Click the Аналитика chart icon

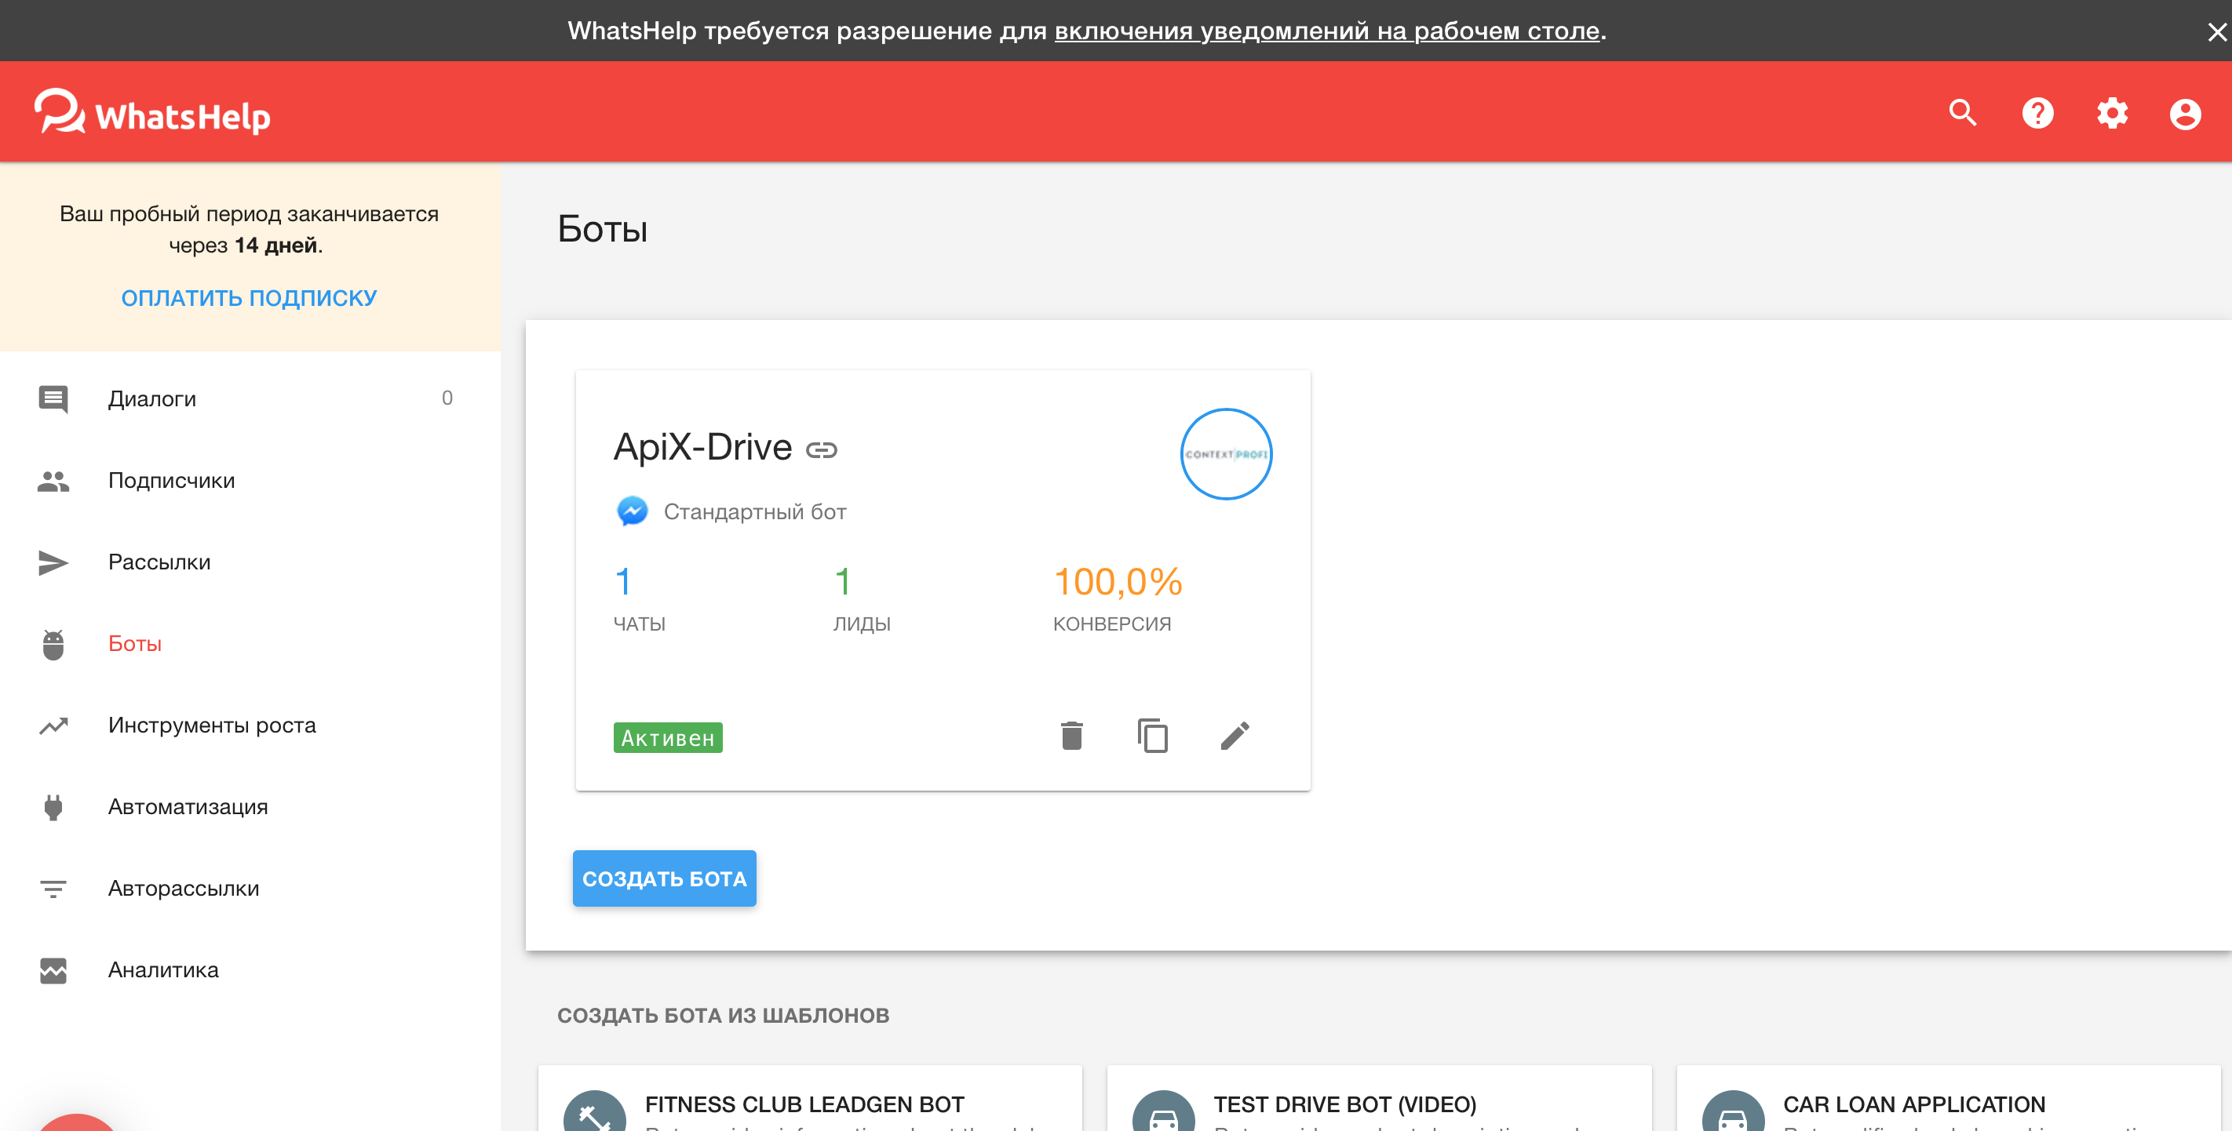53,971
